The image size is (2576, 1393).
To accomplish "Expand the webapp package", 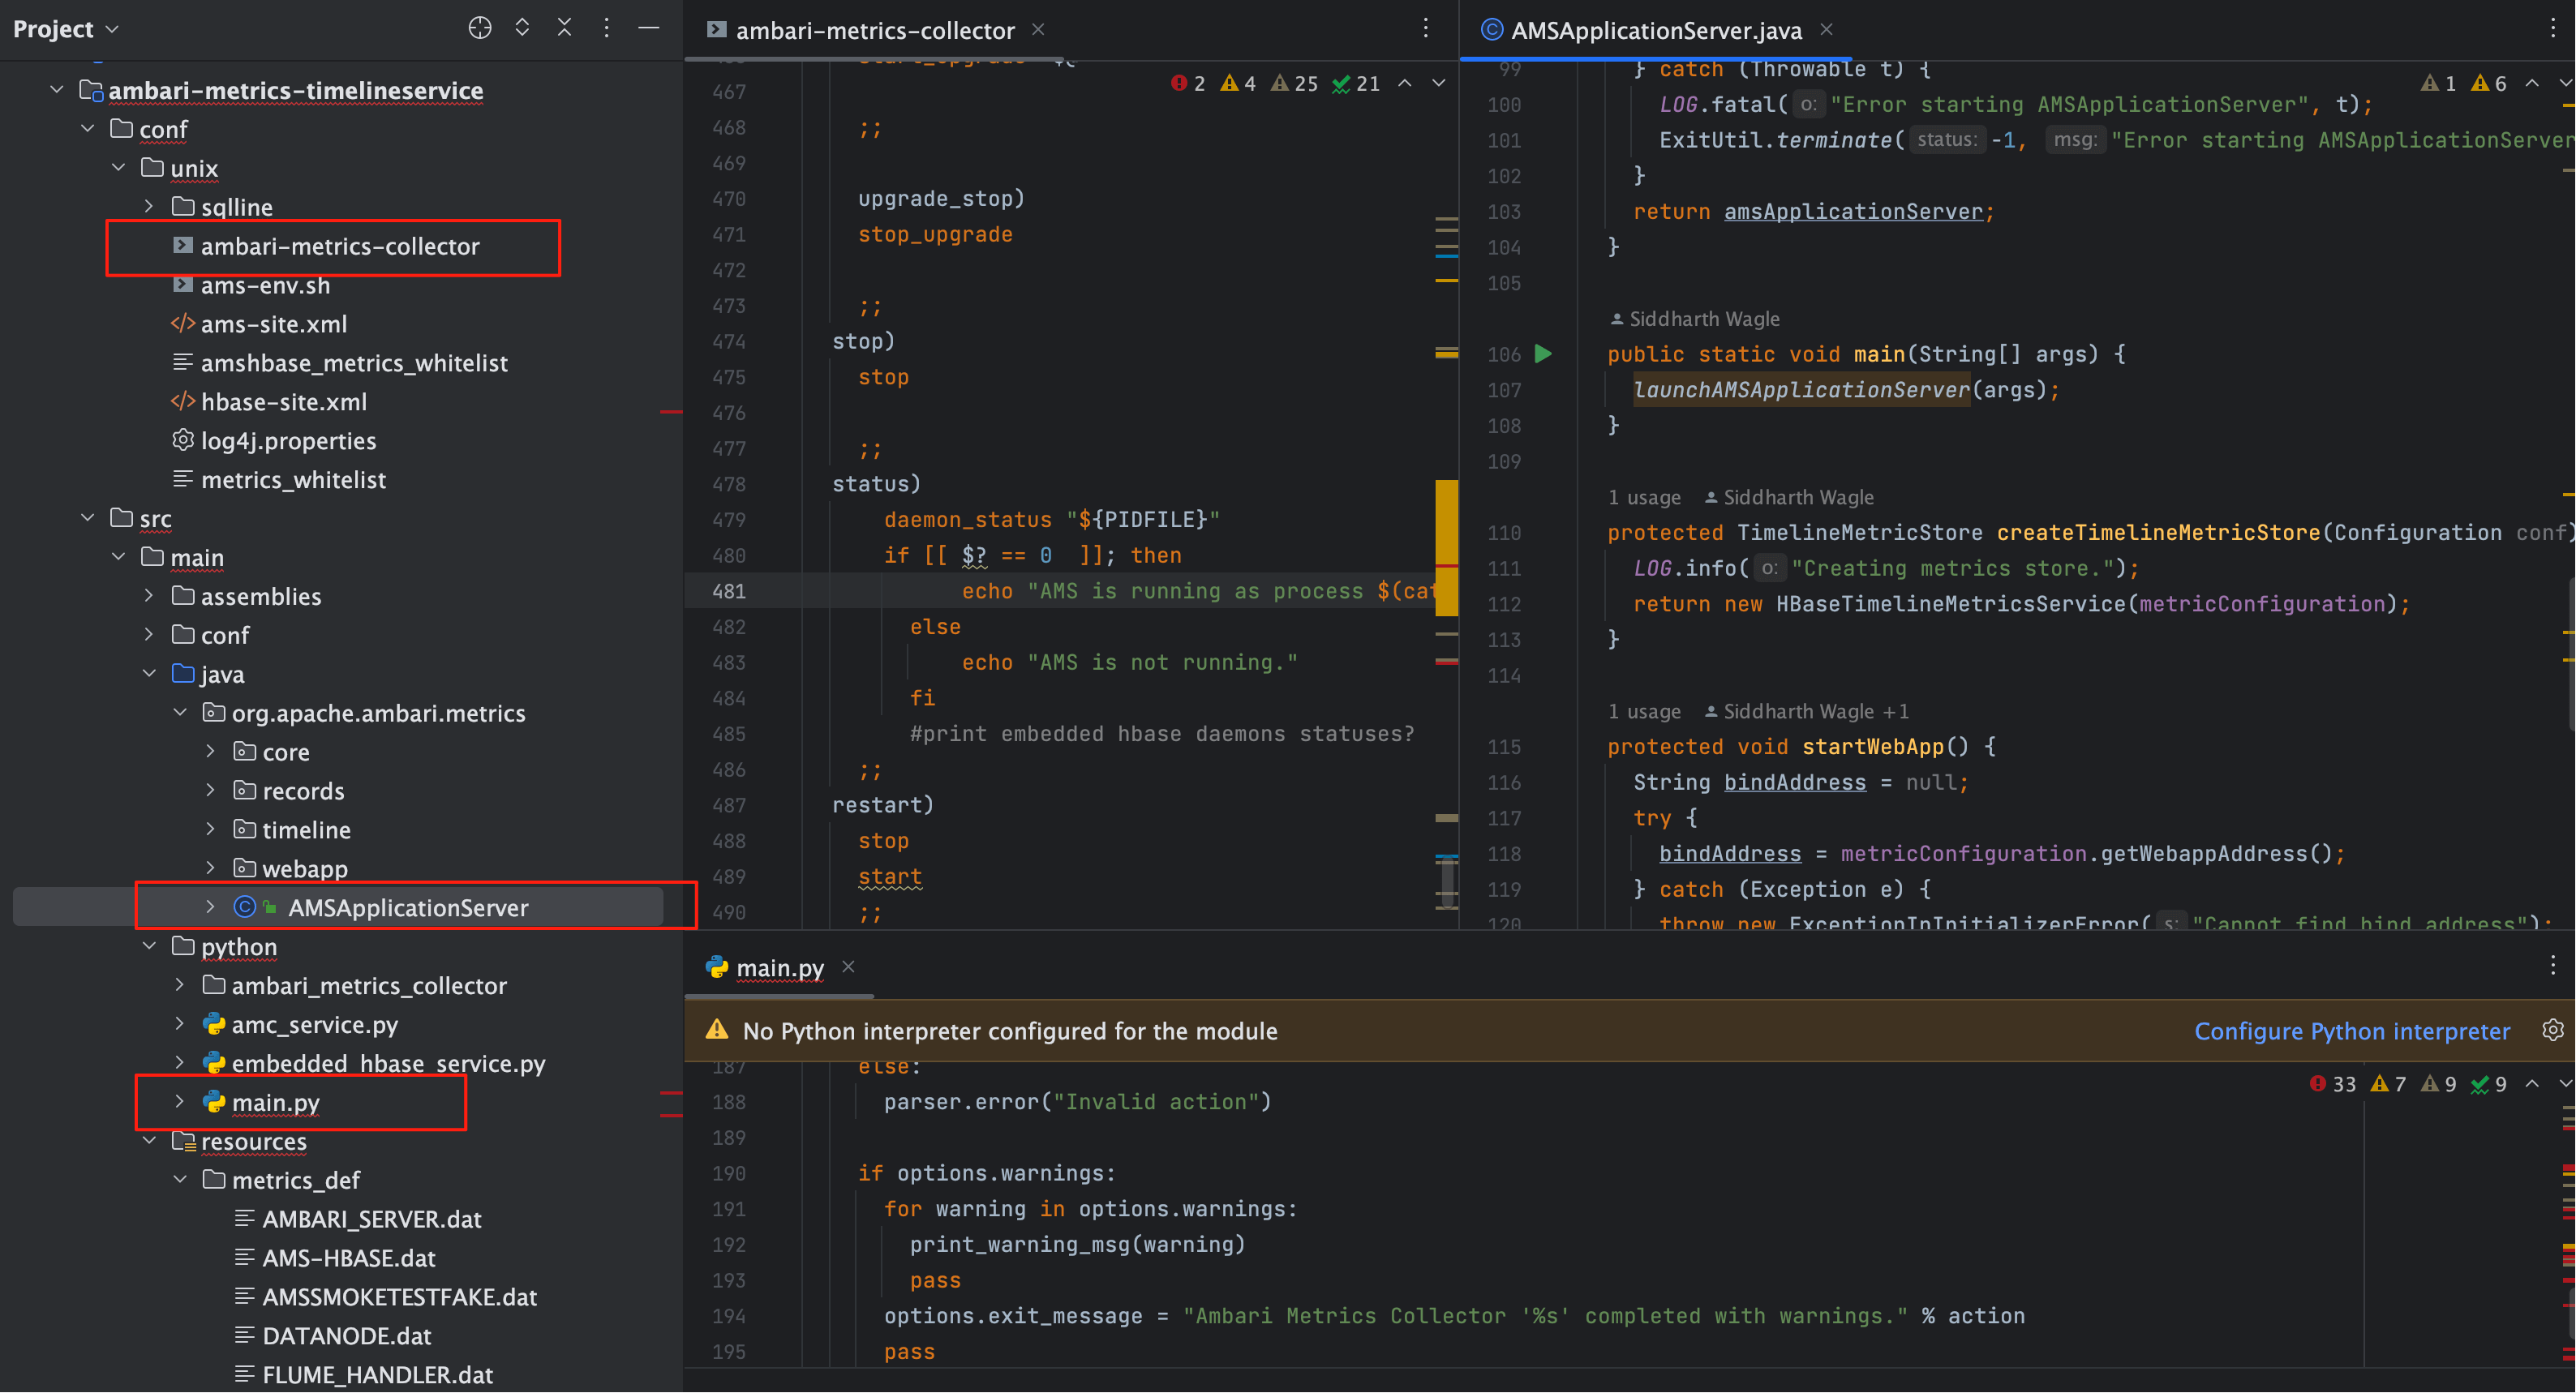I will [210, 868].
